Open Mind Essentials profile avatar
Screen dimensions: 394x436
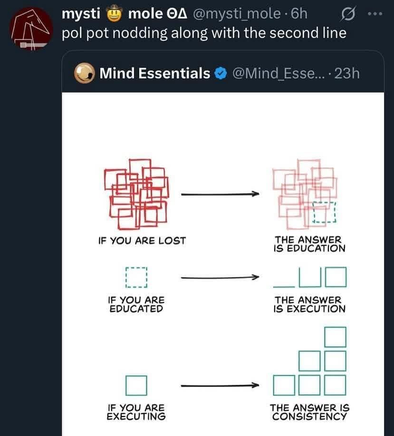(84, 73)
